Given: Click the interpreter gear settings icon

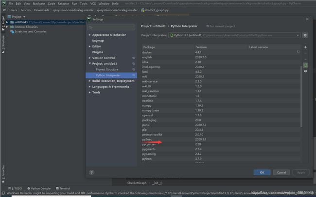Looking at the screenshot, I should 305,35.
